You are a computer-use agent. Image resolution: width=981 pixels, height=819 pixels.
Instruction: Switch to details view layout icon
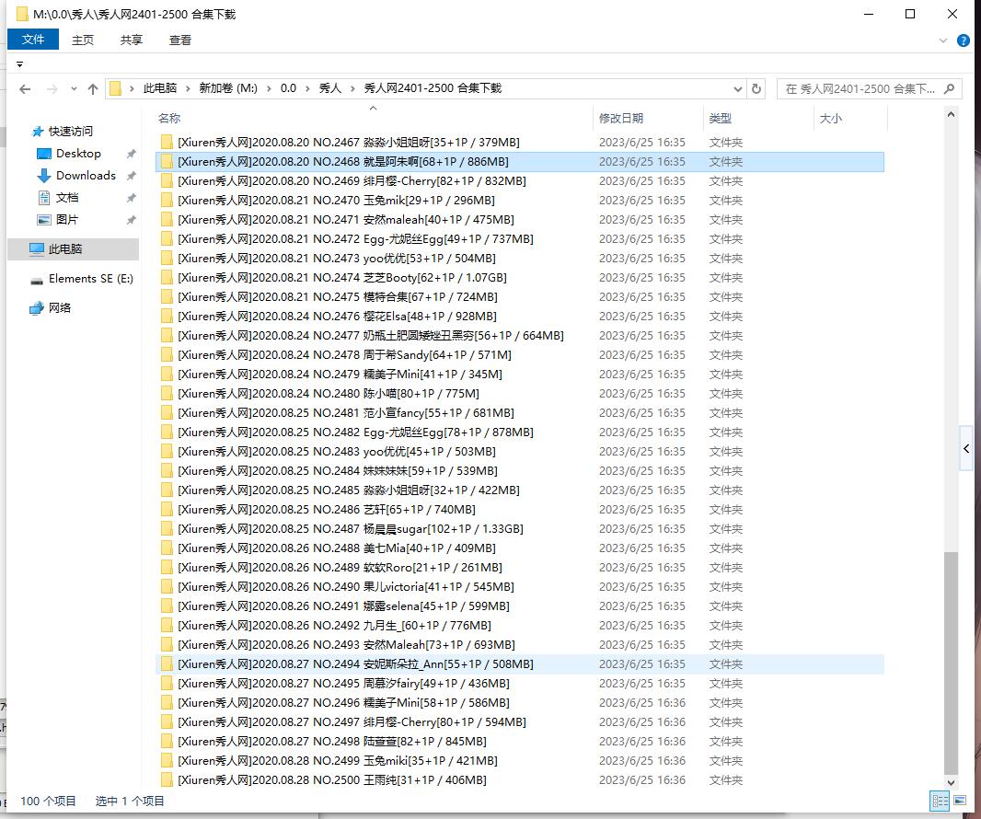point(940,801)
